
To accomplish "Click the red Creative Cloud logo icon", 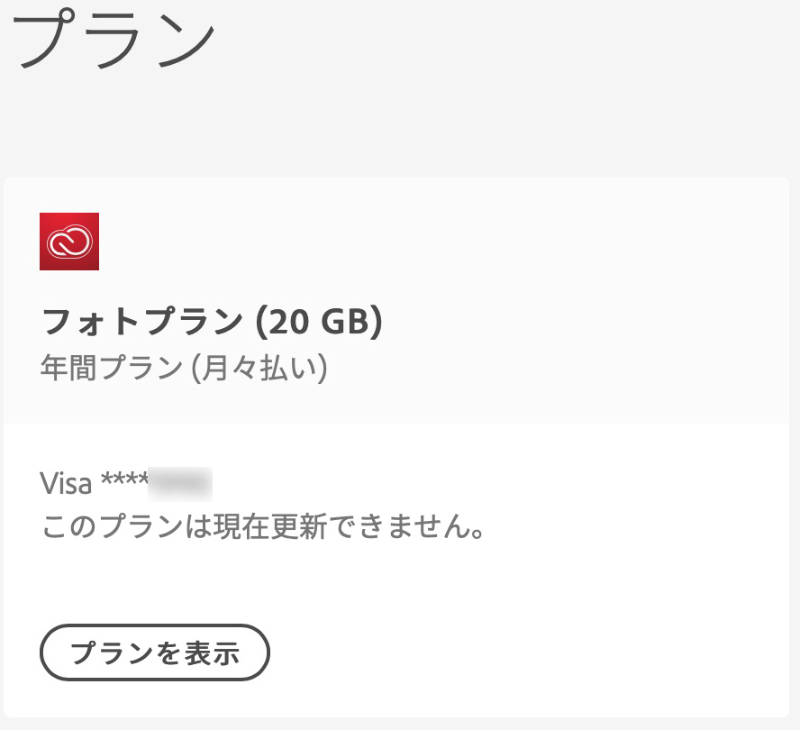I will pyautogui.click(x=69, y=242).
